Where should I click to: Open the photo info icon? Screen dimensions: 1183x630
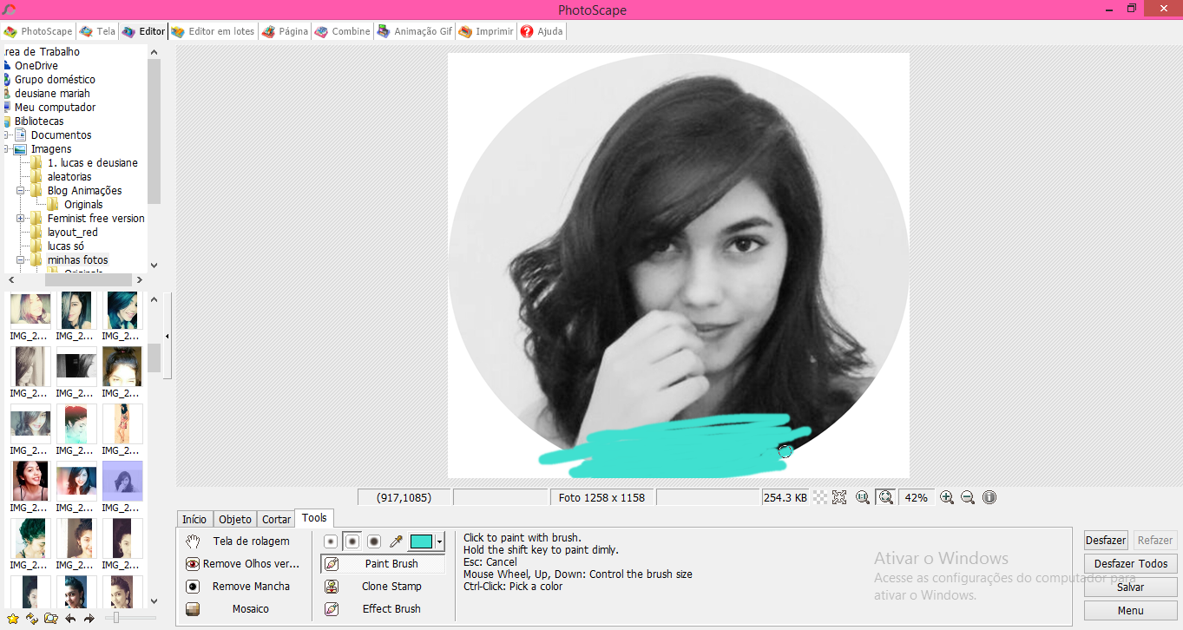pyautogui.click(x=989, y=497)
